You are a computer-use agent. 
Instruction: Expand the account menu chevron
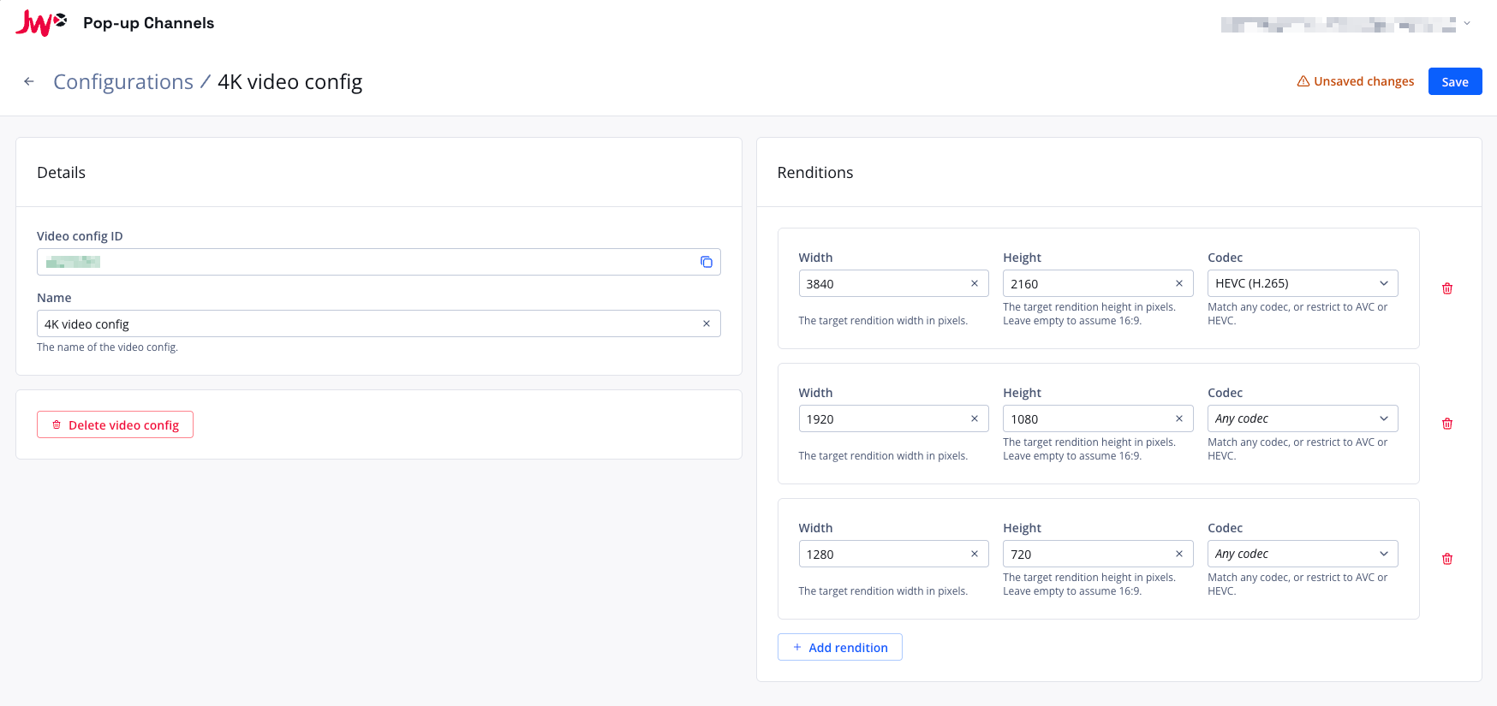pos(1467,24)
